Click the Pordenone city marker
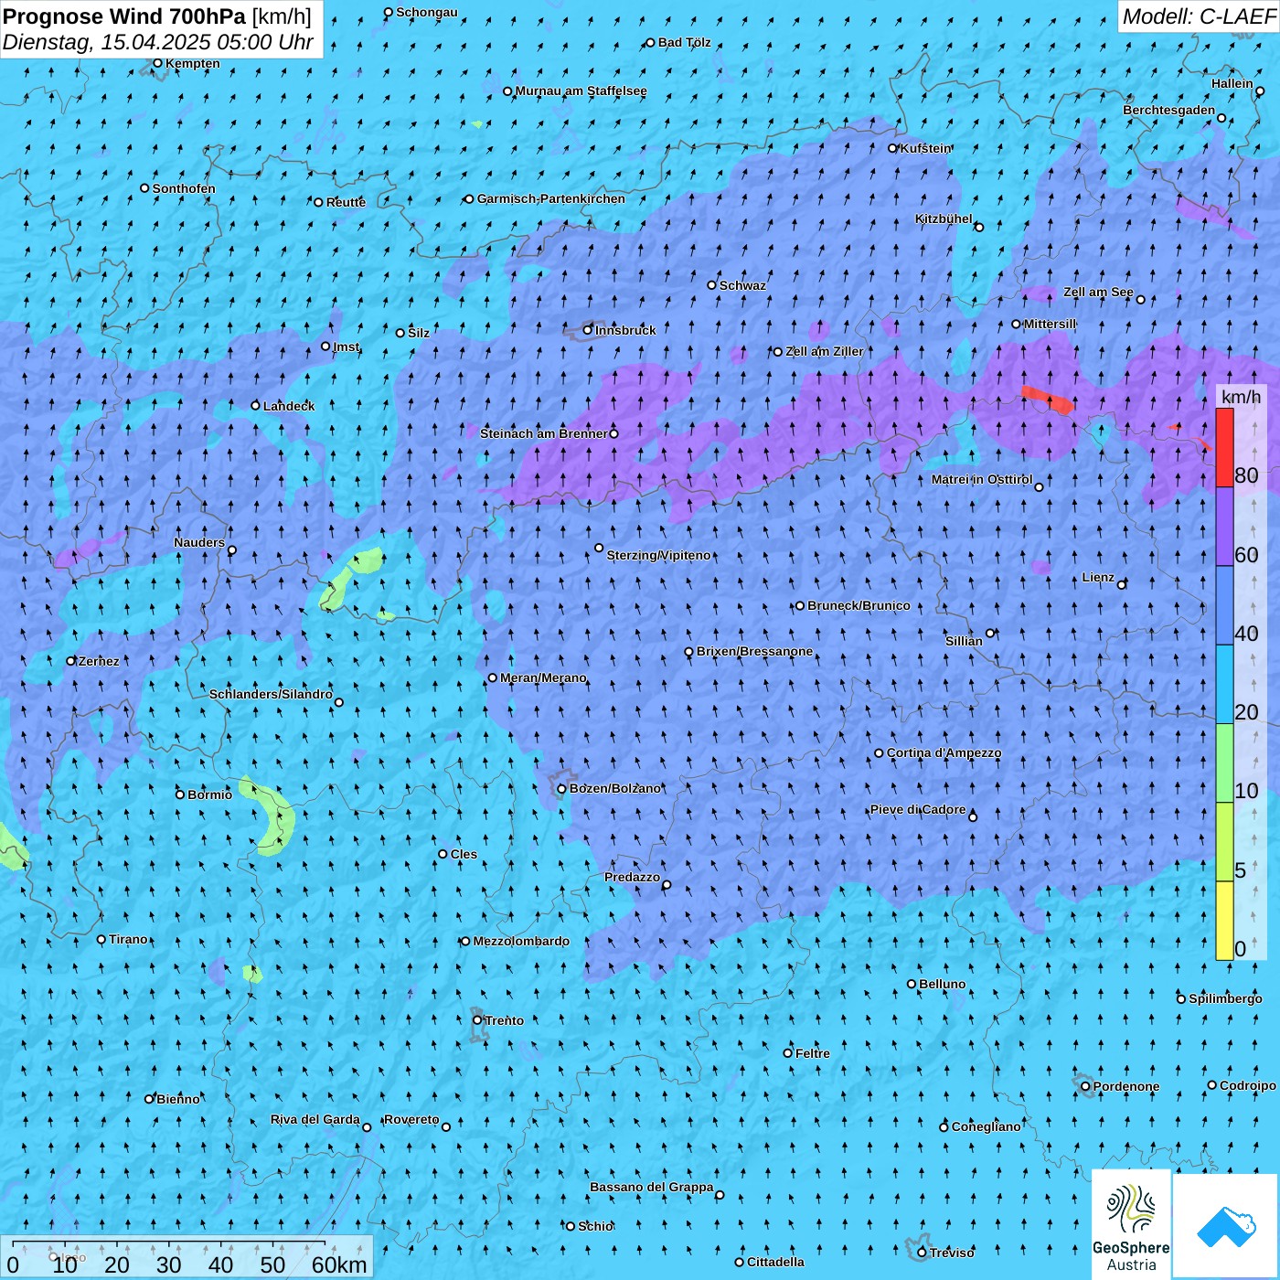 click(x=1085, y=1086)
